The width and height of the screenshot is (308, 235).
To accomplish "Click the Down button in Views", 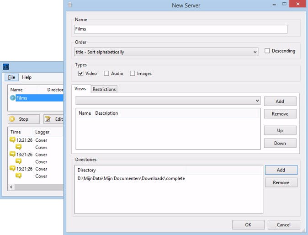I will click(x=280, y=143).
